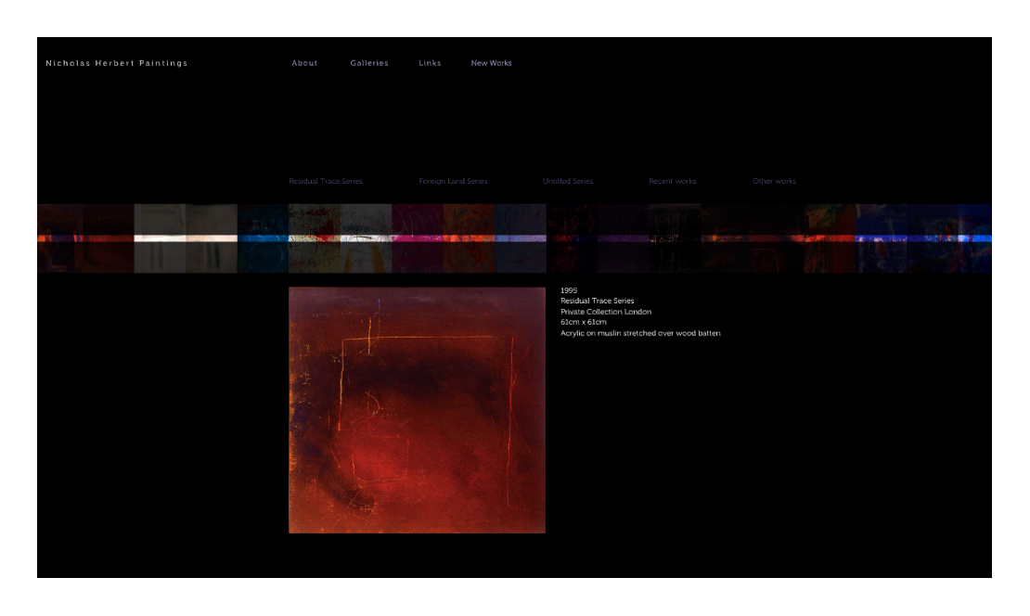Screen dimensions: 1030x616
Task: Go to the Links page
Action: coord(430,63)
